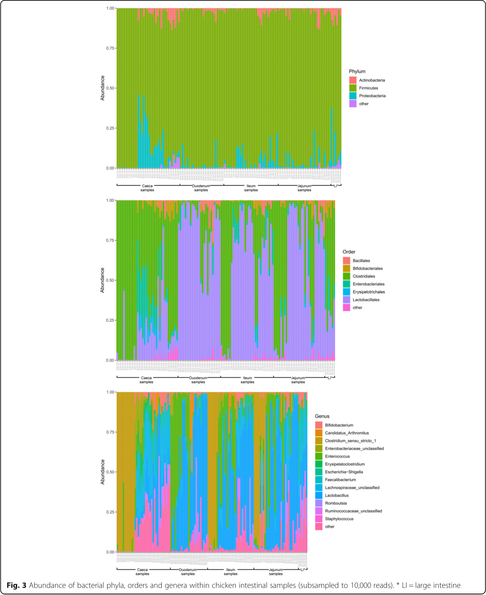Image resolution: width=486 pixels, height=595 pixels.
Task: Click the Romboutsia legend swatch
Action: (319, 503)
